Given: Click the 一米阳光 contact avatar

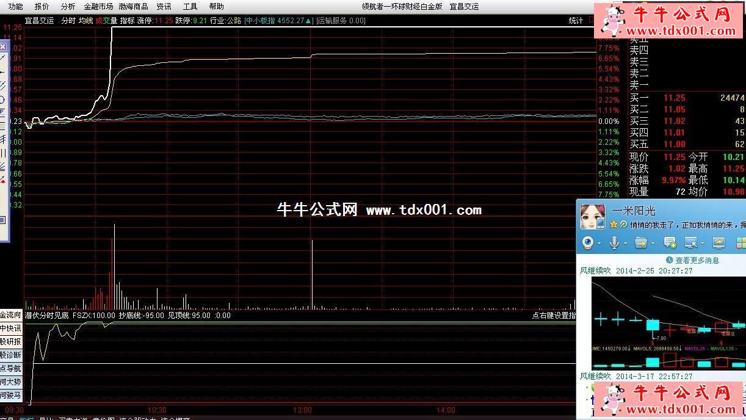Looking at the screenshot, I should (x=592, y=217).
